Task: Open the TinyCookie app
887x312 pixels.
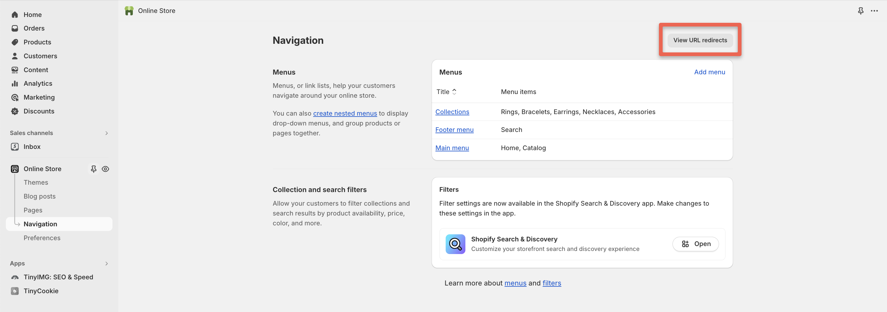Action: click(41, 291)
